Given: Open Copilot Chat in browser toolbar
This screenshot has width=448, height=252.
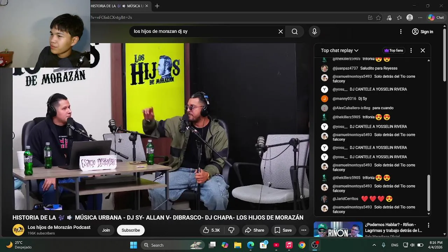Looking at the screenshot, I should coord(436,17).
